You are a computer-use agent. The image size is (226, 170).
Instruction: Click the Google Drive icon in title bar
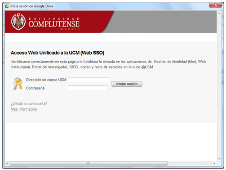pyautogui.click(x=7, y=6)
